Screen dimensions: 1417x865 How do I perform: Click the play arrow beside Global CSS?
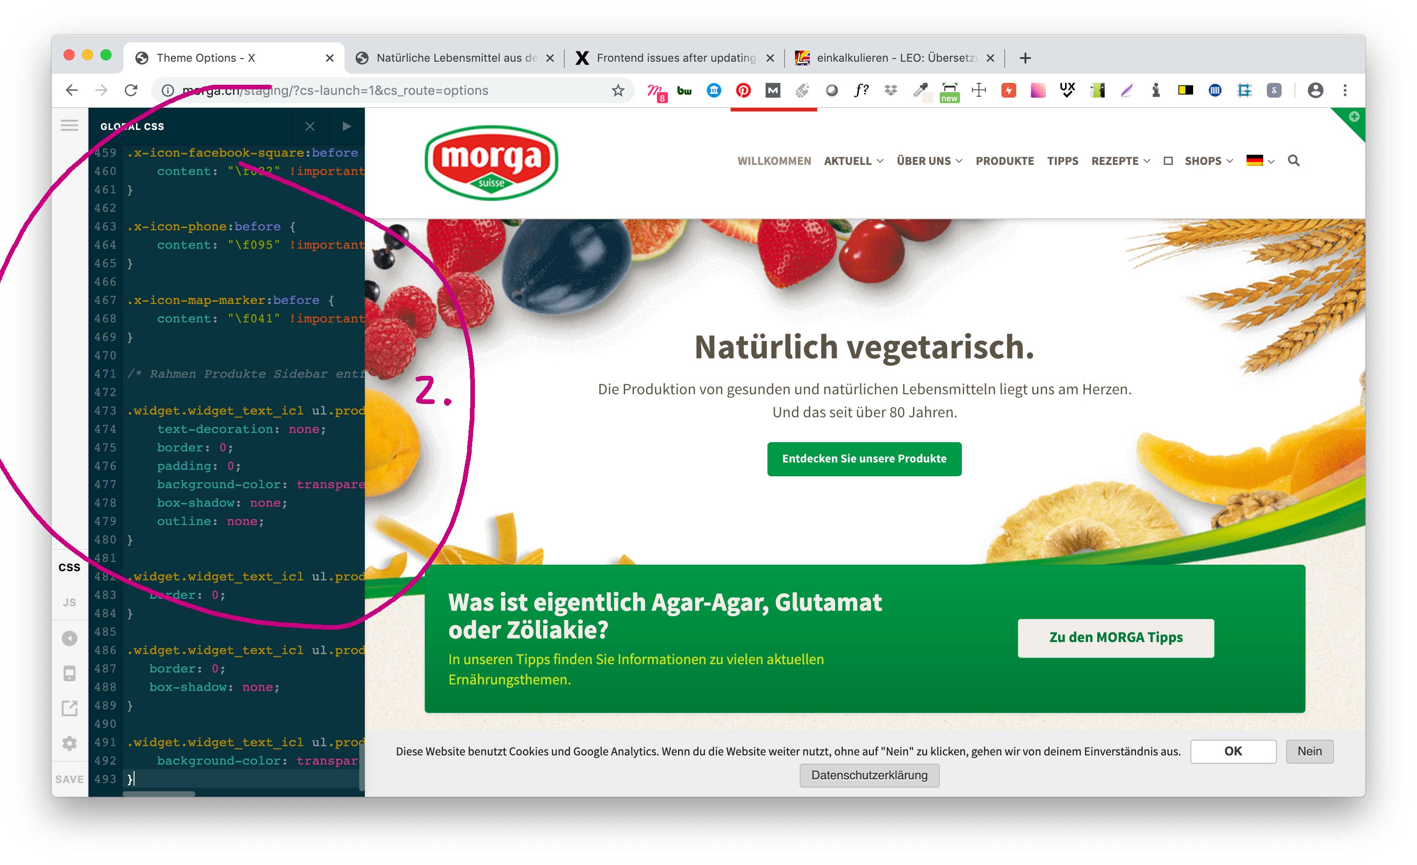[x=346, y=126]
